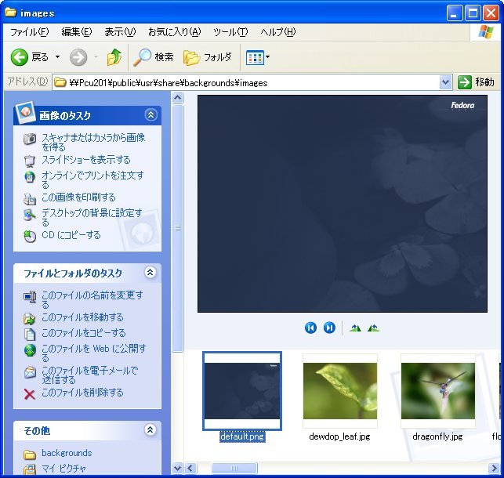Viewport: 504px width, 478px height.
Task: Select the default.png thumbnail
Action: (x=242, y=391)
